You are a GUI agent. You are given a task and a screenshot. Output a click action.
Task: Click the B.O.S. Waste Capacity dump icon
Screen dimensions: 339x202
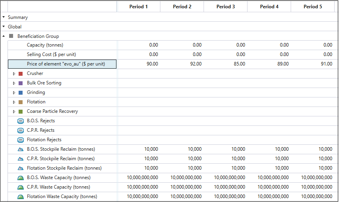pyautogui.click(x=21, y=178)
